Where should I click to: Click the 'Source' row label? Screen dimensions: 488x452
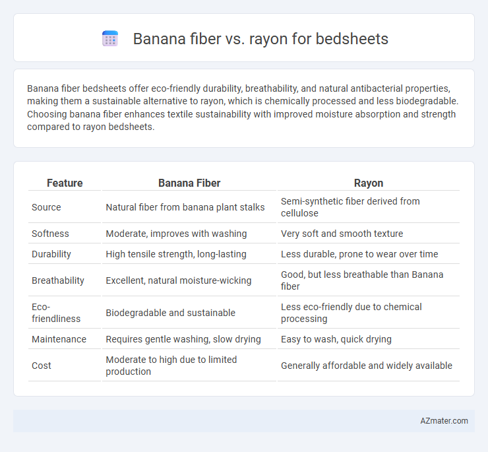pyautogui.click(x=46, y=207)
